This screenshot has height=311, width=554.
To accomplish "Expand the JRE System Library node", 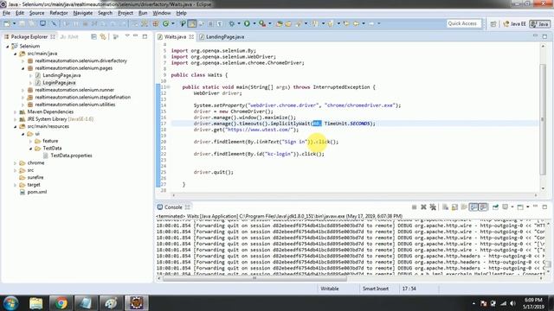I will (x=16, y=119).
